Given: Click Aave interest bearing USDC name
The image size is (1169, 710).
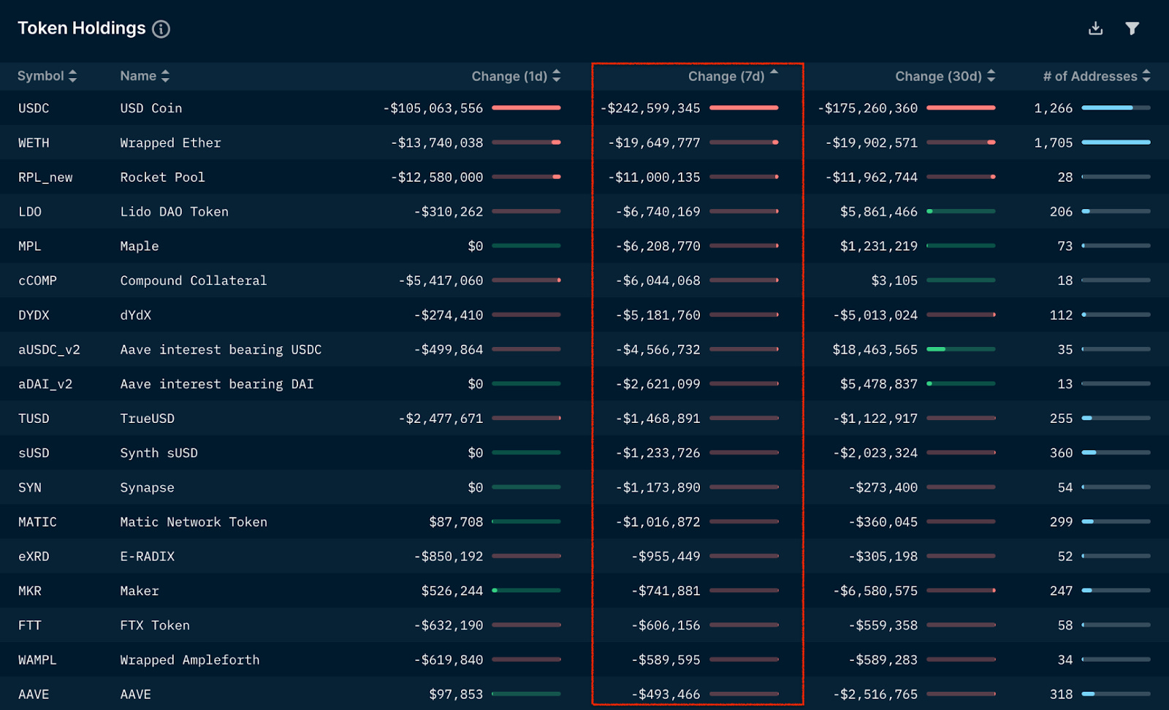Looking at the screenshot, I should 221,349.
